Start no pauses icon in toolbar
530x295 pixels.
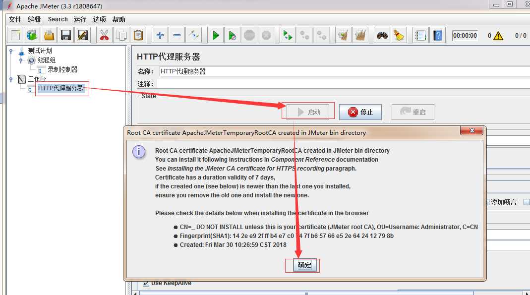click(x=232, y=35)
